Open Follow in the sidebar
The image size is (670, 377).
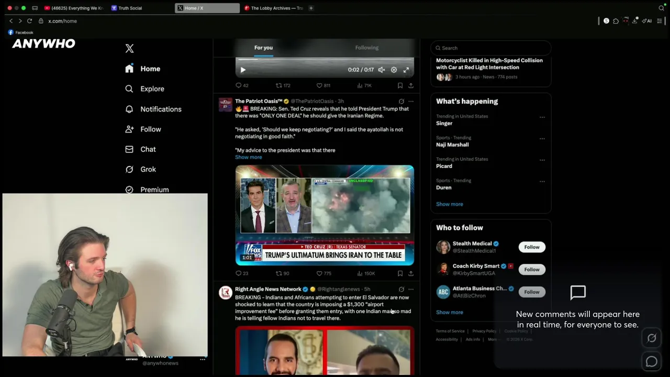click(143, 129)
